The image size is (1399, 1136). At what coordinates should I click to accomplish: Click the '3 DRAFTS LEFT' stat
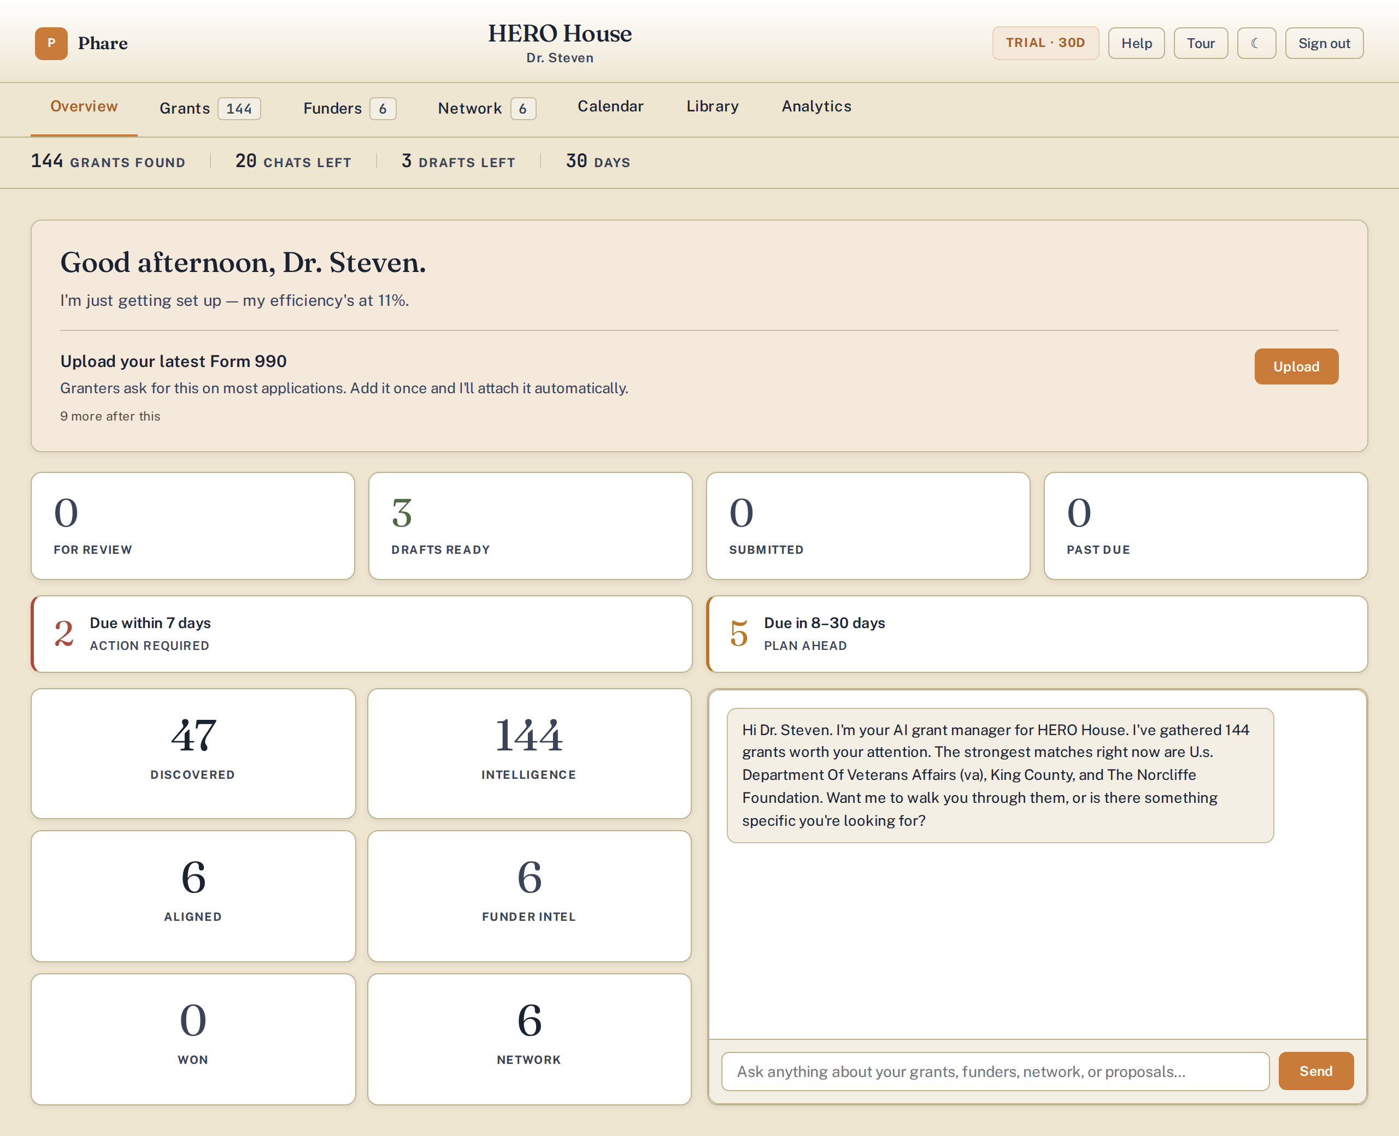point(459,161)
